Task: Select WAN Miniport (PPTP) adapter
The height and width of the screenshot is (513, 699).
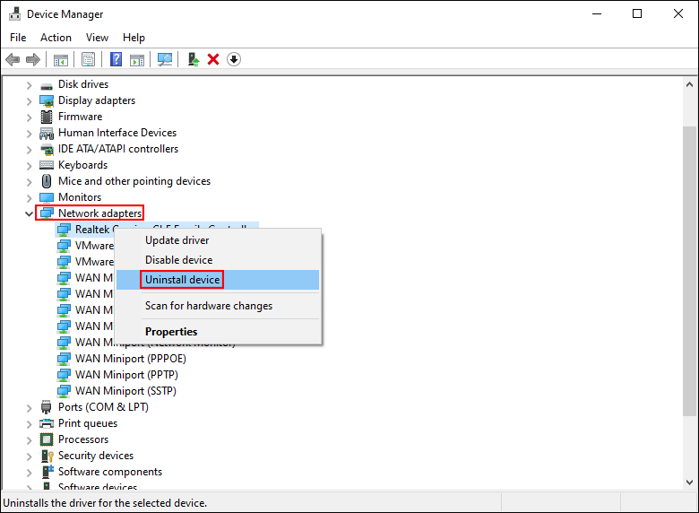Action: tap(126, 375)
